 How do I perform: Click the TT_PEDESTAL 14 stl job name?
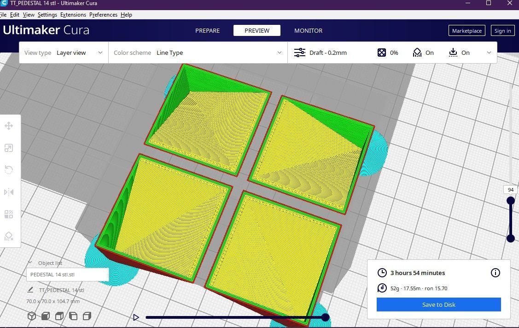pos(62,290)
